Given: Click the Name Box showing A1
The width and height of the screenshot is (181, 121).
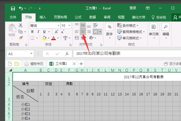Looking at the screenshot, I should click(x=20, y=54).
